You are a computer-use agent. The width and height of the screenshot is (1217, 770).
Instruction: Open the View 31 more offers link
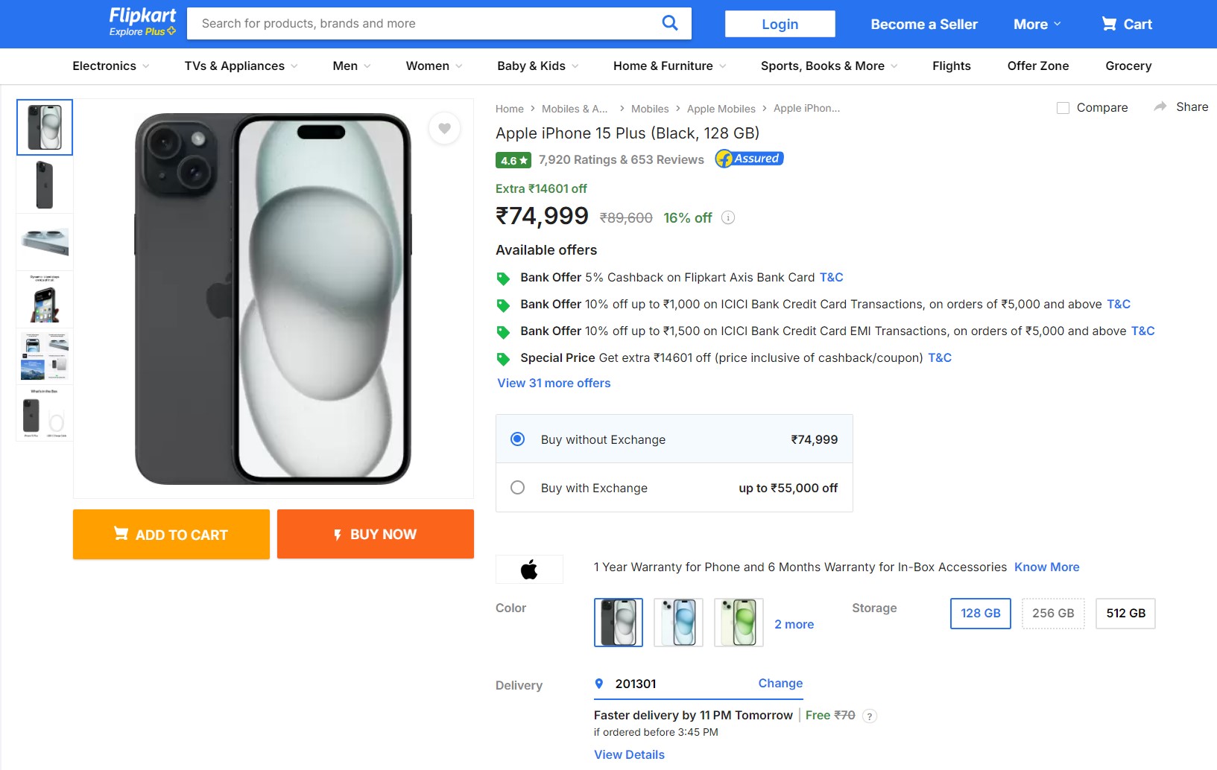pos(554,383)
